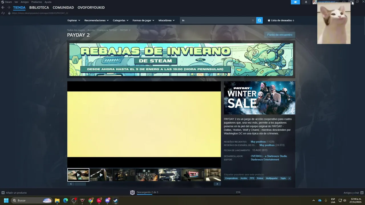Viewport: 365px width, 205px height.
Task: Click the microphone tray icon
Action: (326, 200)
